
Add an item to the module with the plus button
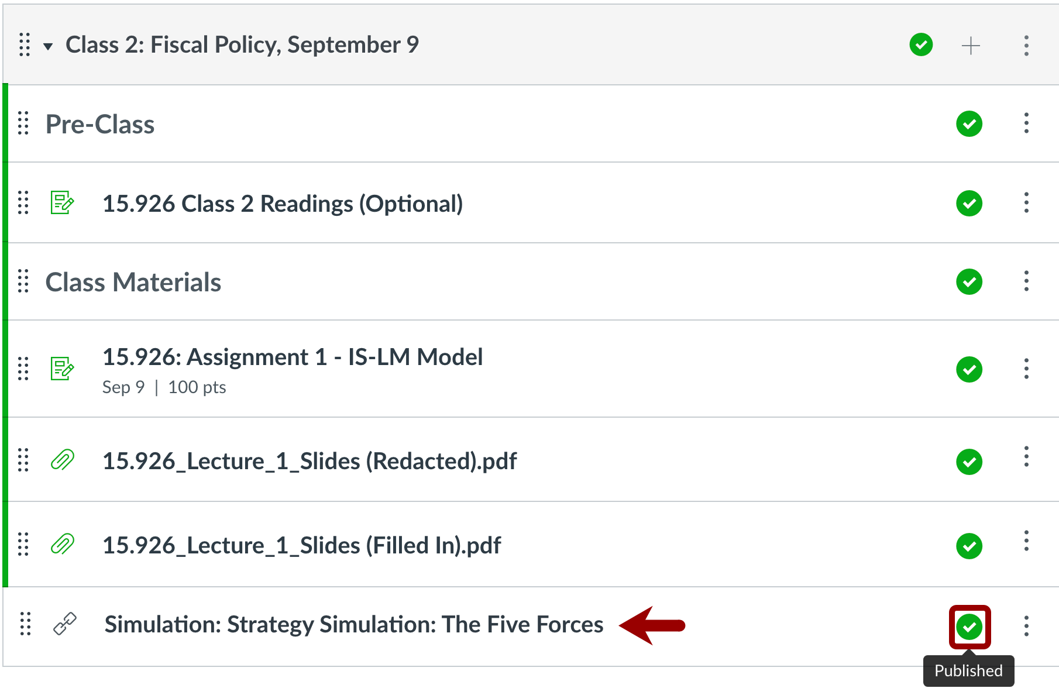(x=971, y=45)
